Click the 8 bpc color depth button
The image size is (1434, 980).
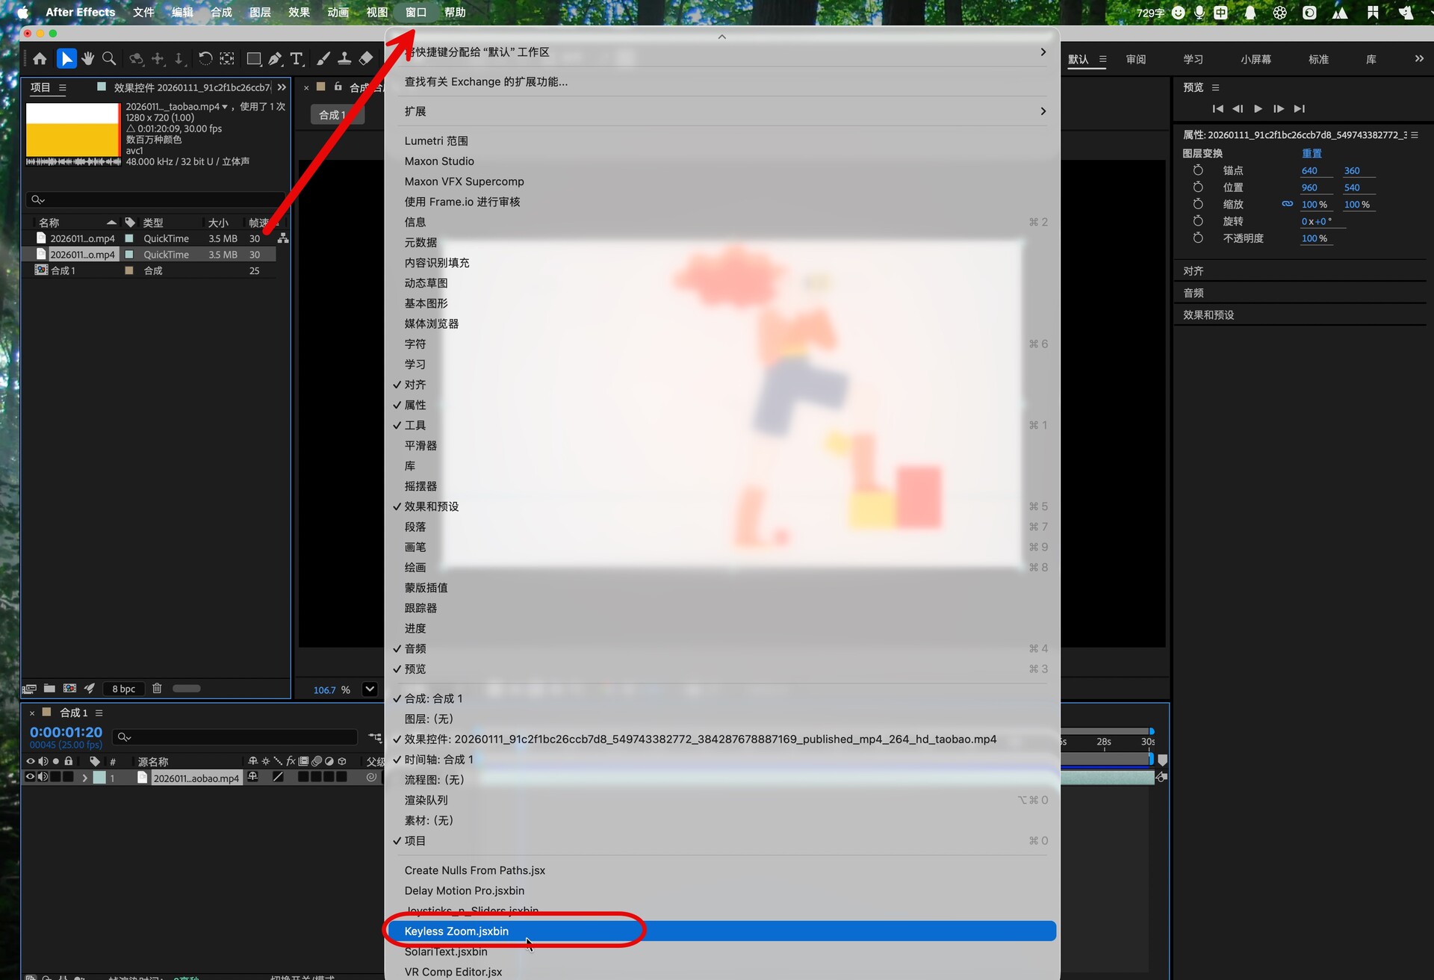123,689
